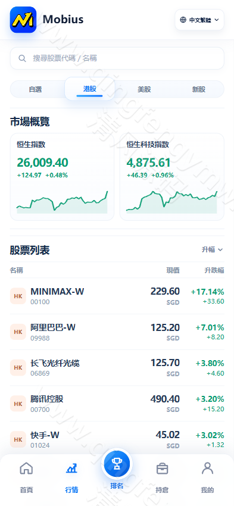Screen dimensions: 234x506
Task: Click the 恒生指數 value 26,009.40
Action: click(x=43, y=163)
